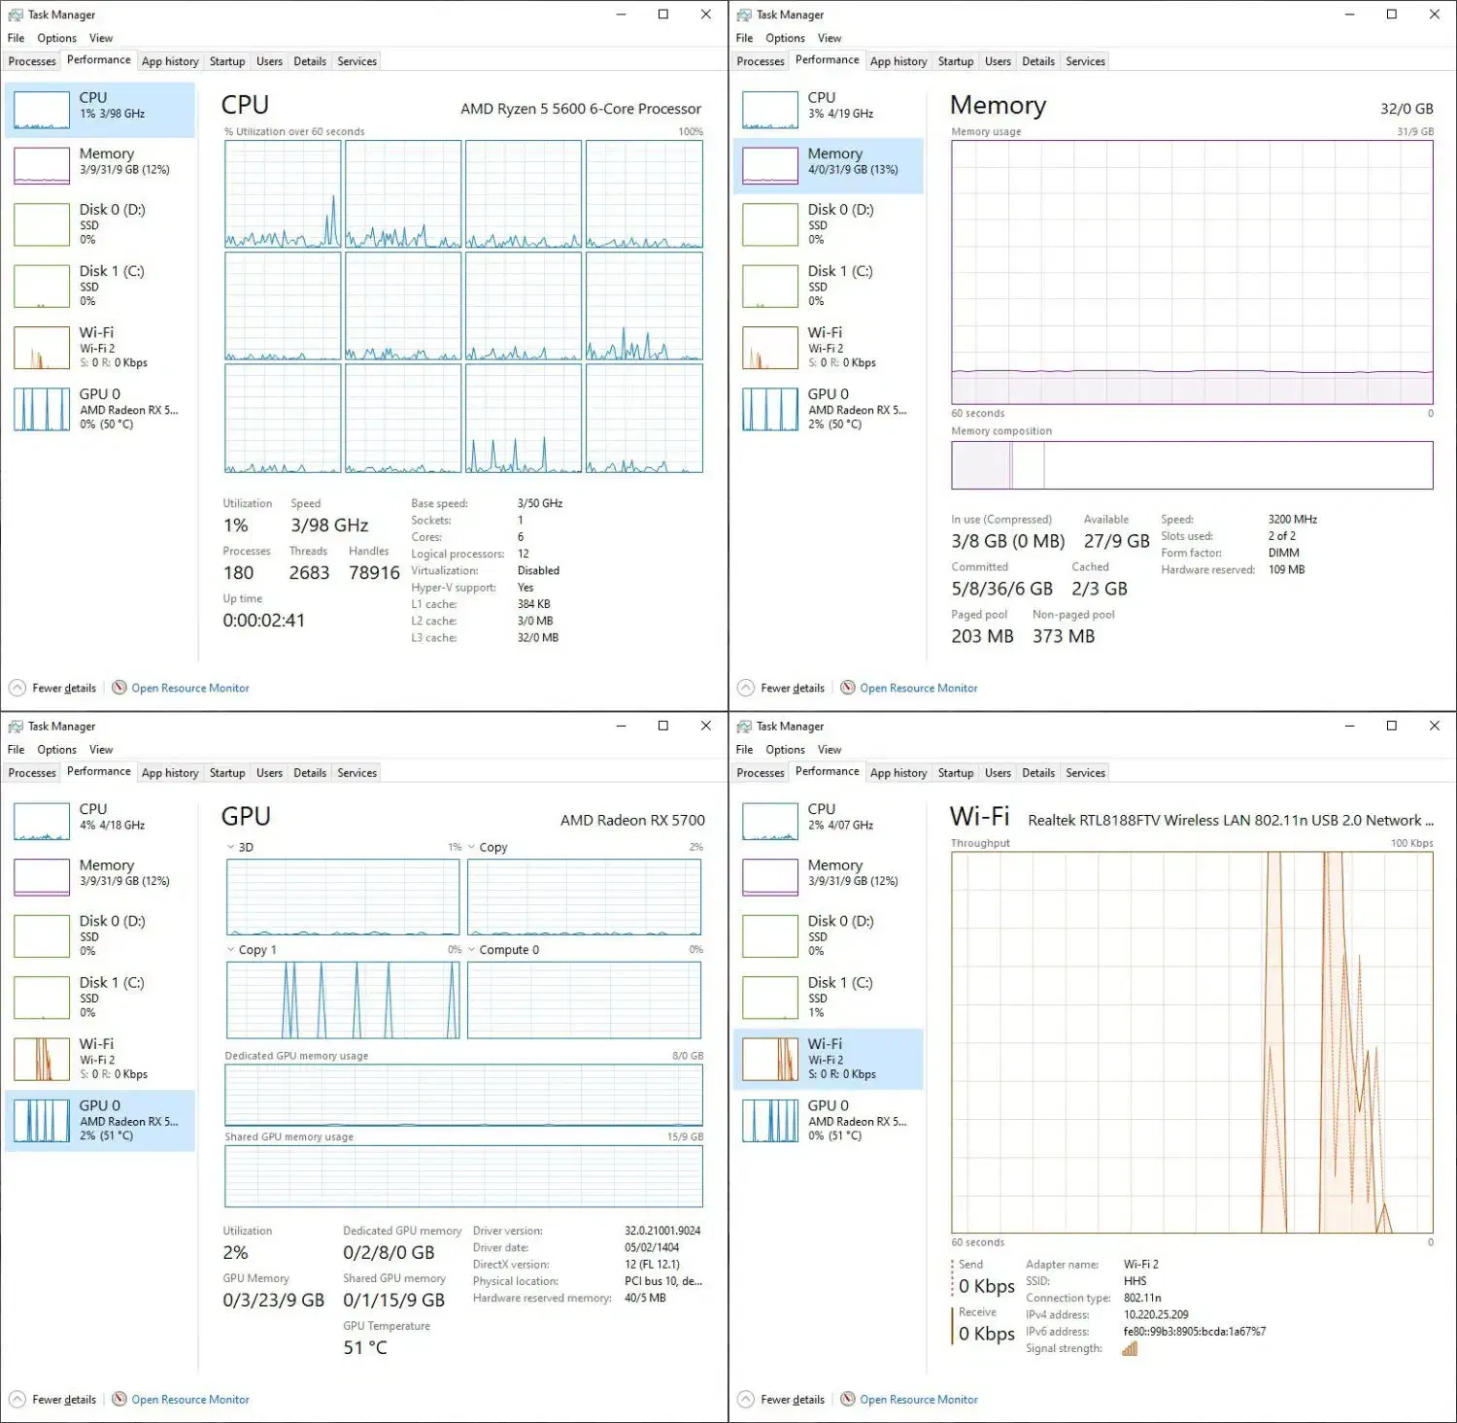Select CPU sidebar graph in the Wi-Fi window
Screen dimensions: 1457x1423
770,822
